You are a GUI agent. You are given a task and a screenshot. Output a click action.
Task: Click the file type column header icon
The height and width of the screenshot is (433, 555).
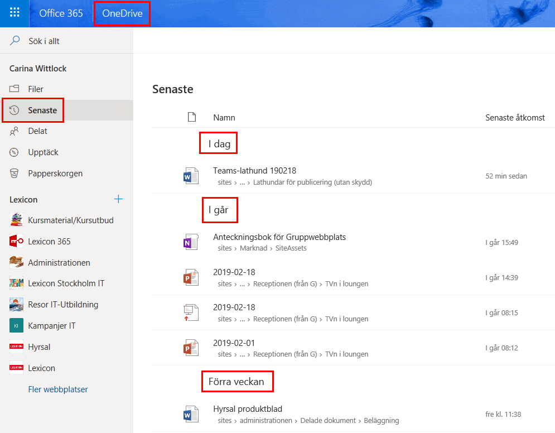pos(192,117)
